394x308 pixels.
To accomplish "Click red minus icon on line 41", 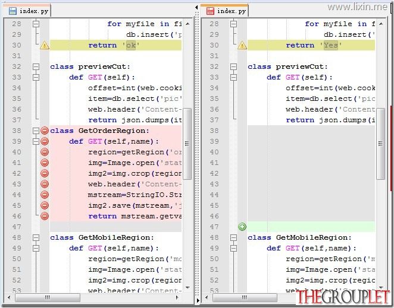I will [45, 163].
